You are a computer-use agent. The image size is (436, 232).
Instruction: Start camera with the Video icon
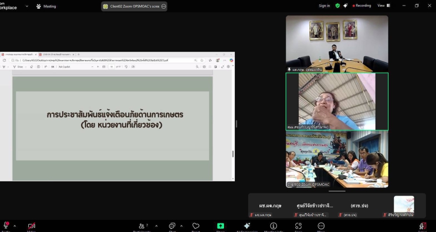click(32, 226)
